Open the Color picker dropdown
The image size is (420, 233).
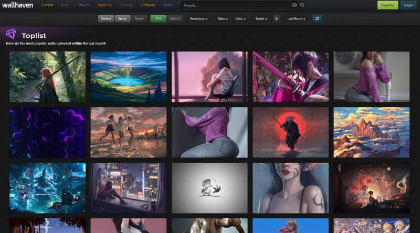pyautogui.click(x=241, y=18)
